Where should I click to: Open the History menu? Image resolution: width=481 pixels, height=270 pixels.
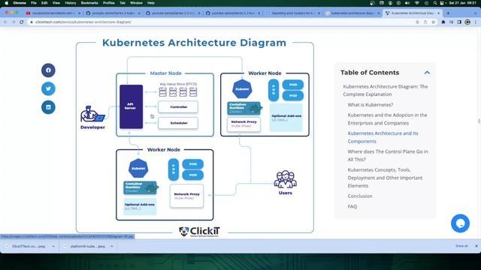click(70, 3)
